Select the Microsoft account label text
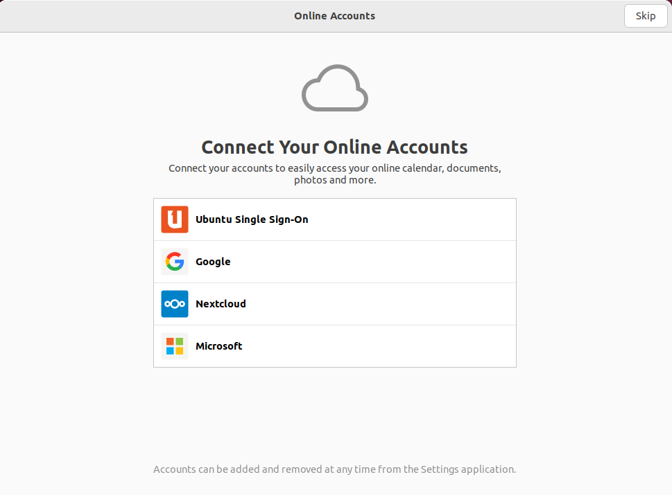This screenshot has width=672, height=495. tap(219, 346)
